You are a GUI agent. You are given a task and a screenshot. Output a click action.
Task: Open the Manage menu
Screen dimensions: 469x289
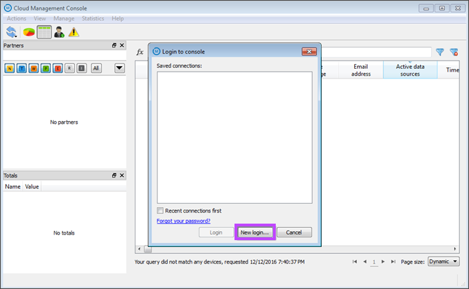pyautogui.click(x=64, y=19)
